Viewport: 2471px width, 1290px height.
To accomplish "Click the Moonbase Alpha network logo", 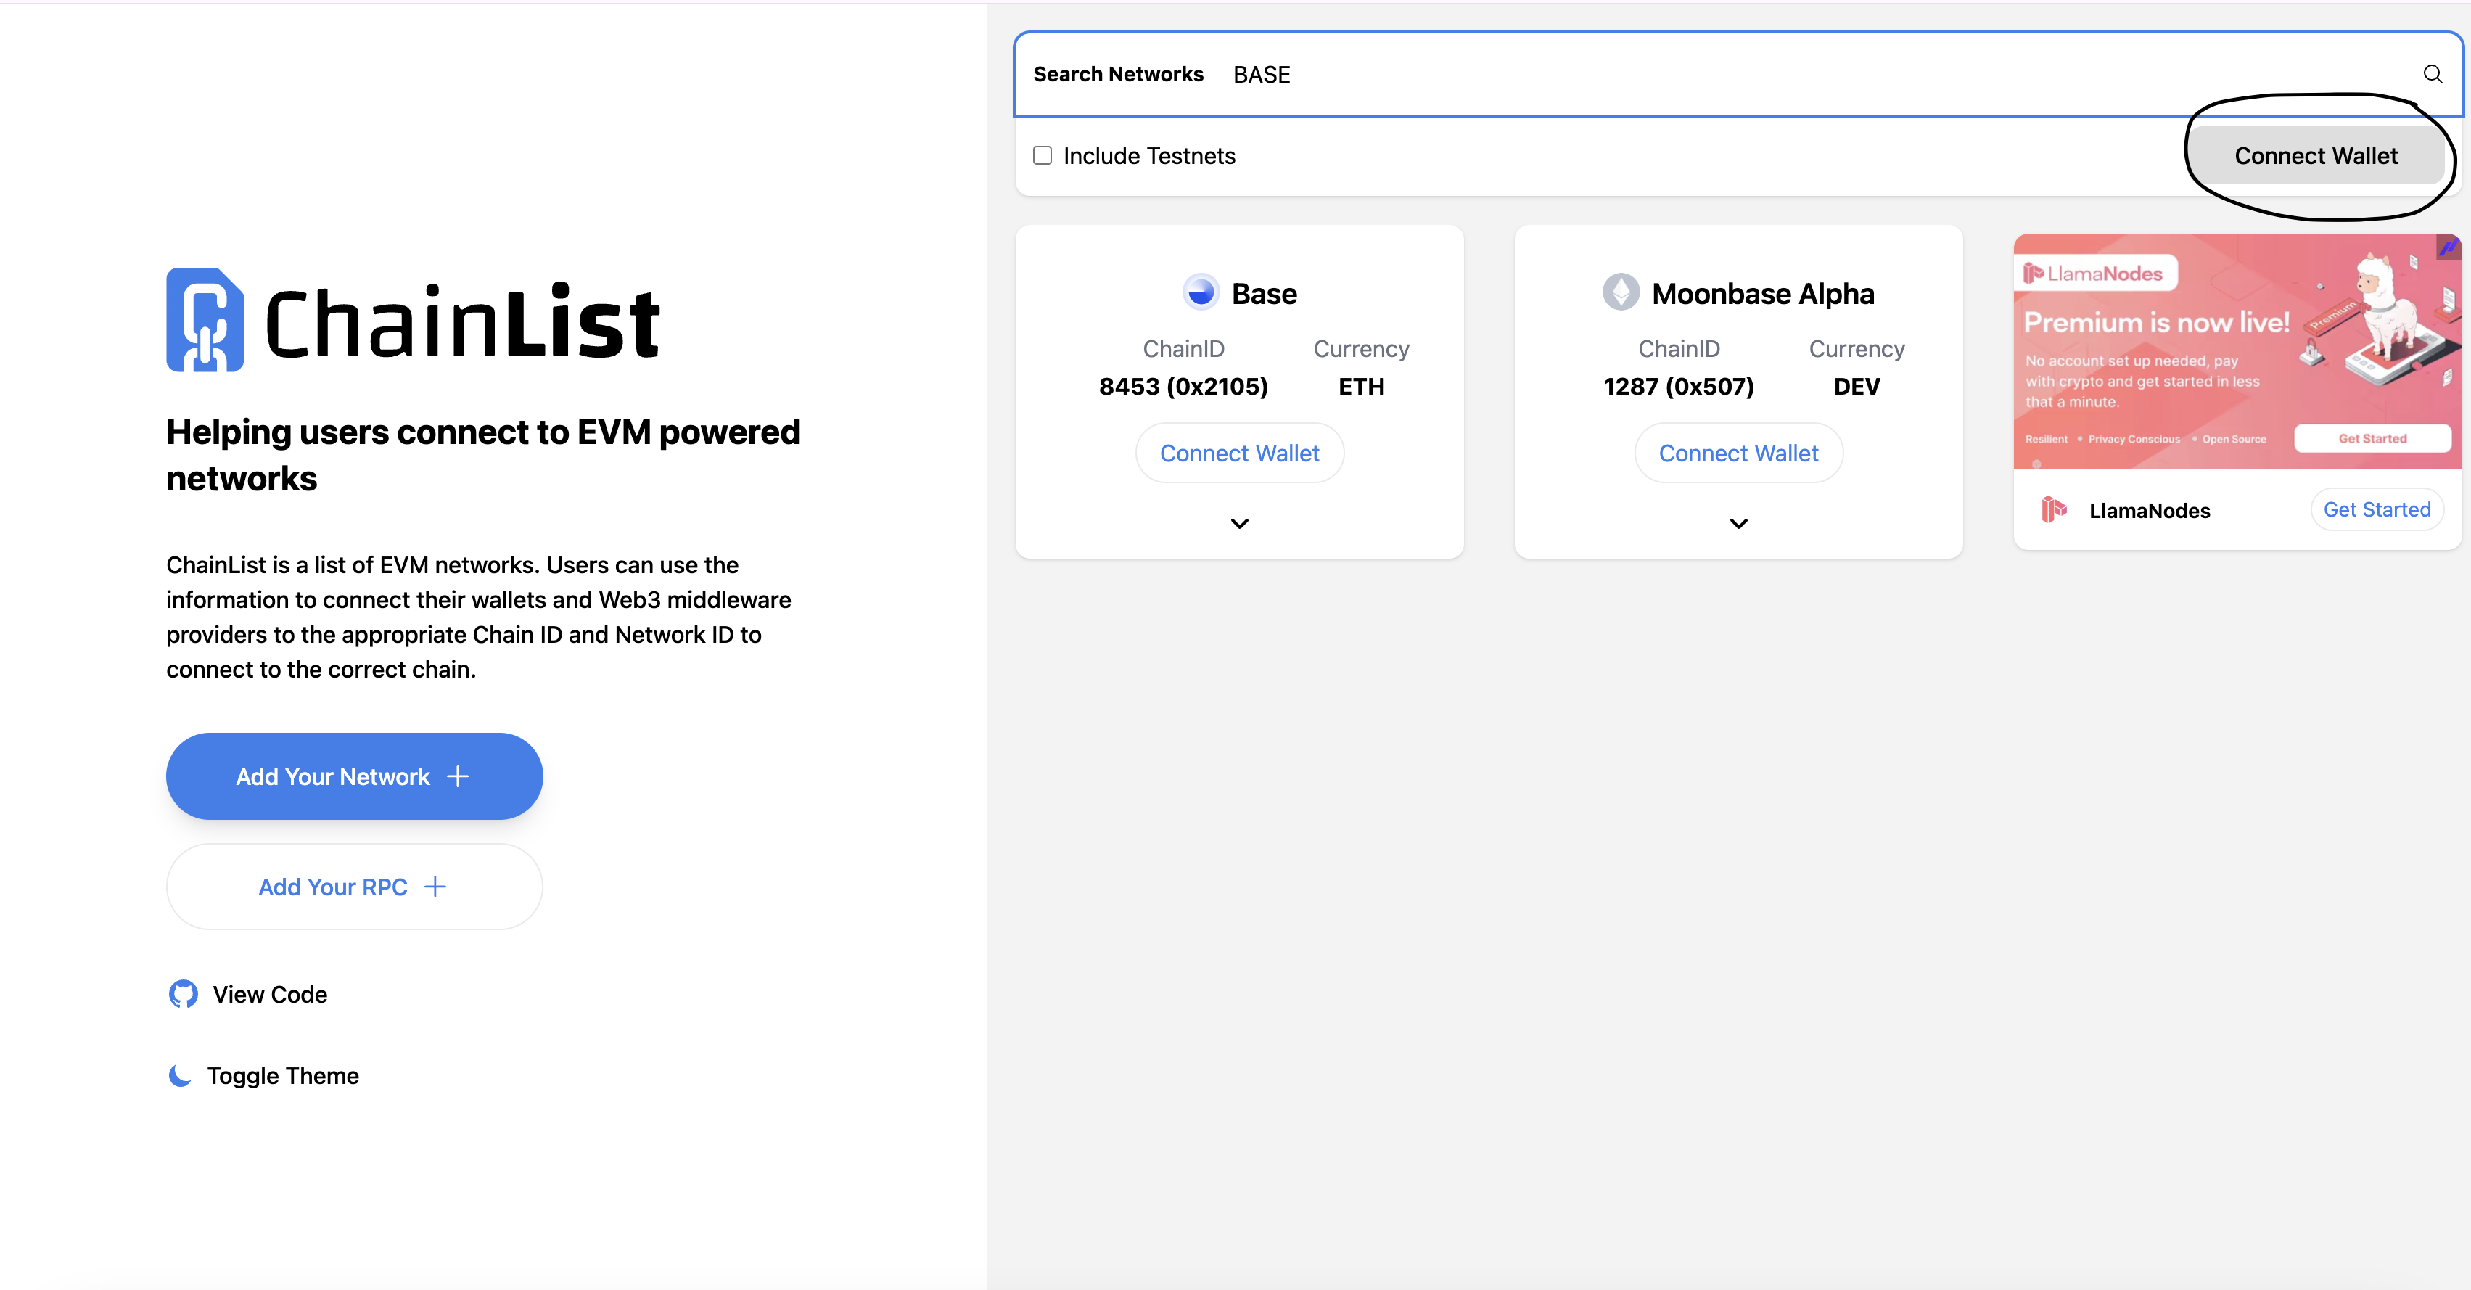I will point(1620,292).
